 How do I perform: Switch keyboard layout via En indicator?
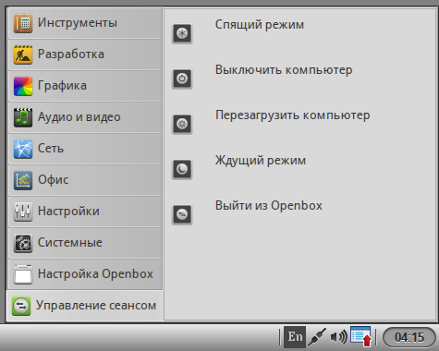tap(295, 337)
